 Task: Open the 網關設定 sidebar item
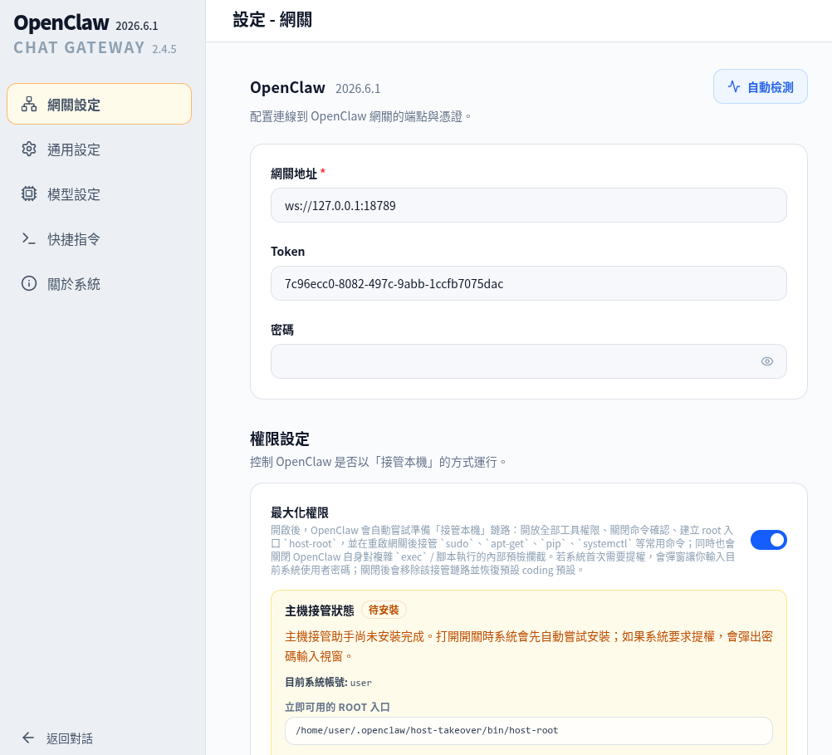pos(99,104)
